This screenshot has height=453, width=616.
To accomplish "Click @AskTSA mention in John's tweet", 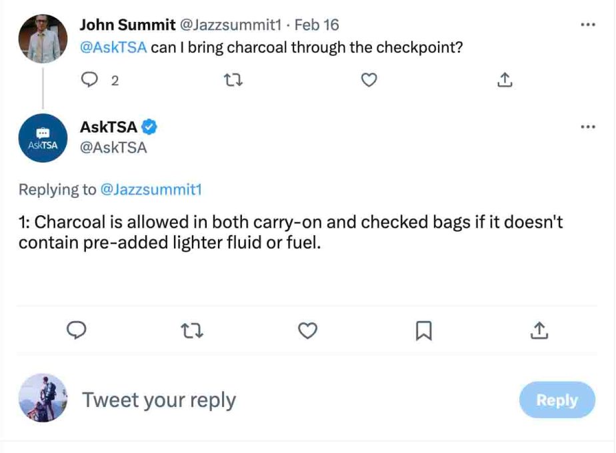I will (113, 47).
